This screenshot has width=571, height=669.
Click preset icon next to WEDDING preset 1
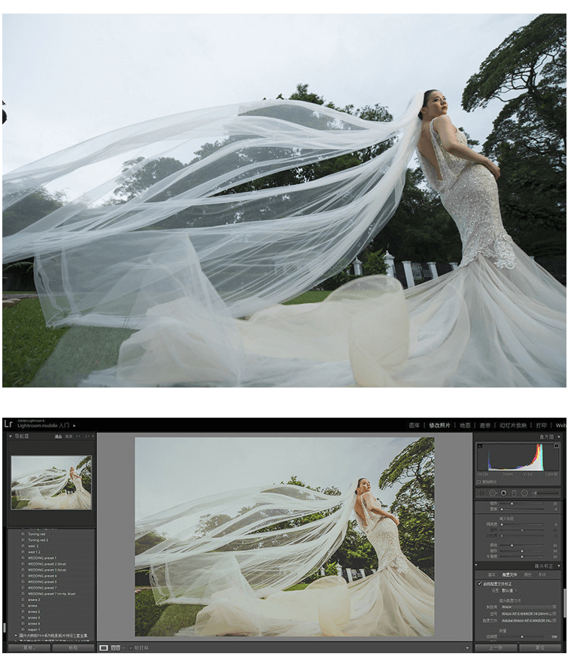point(23,558)
